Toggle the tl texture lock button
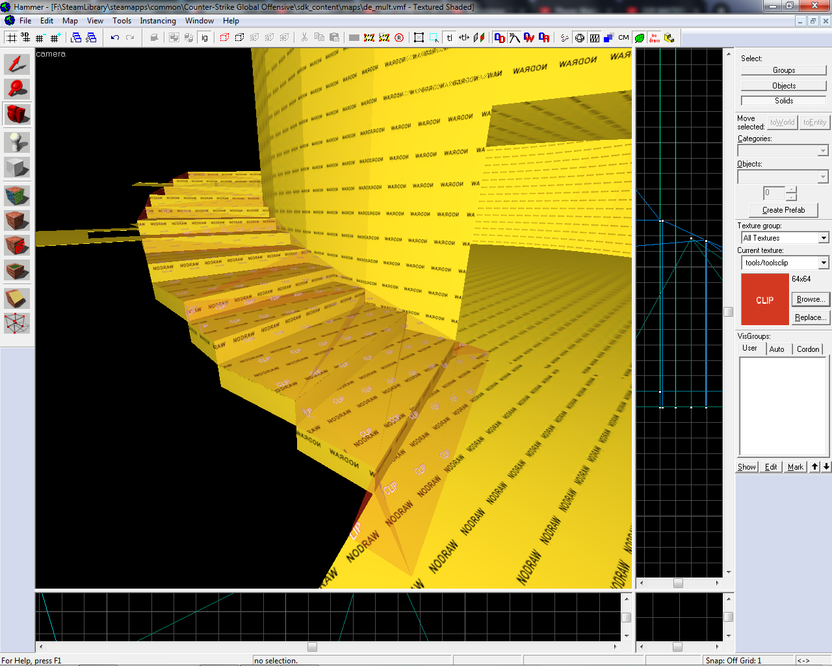The height and width of the screenshot is (666, 832). (449, 38)
